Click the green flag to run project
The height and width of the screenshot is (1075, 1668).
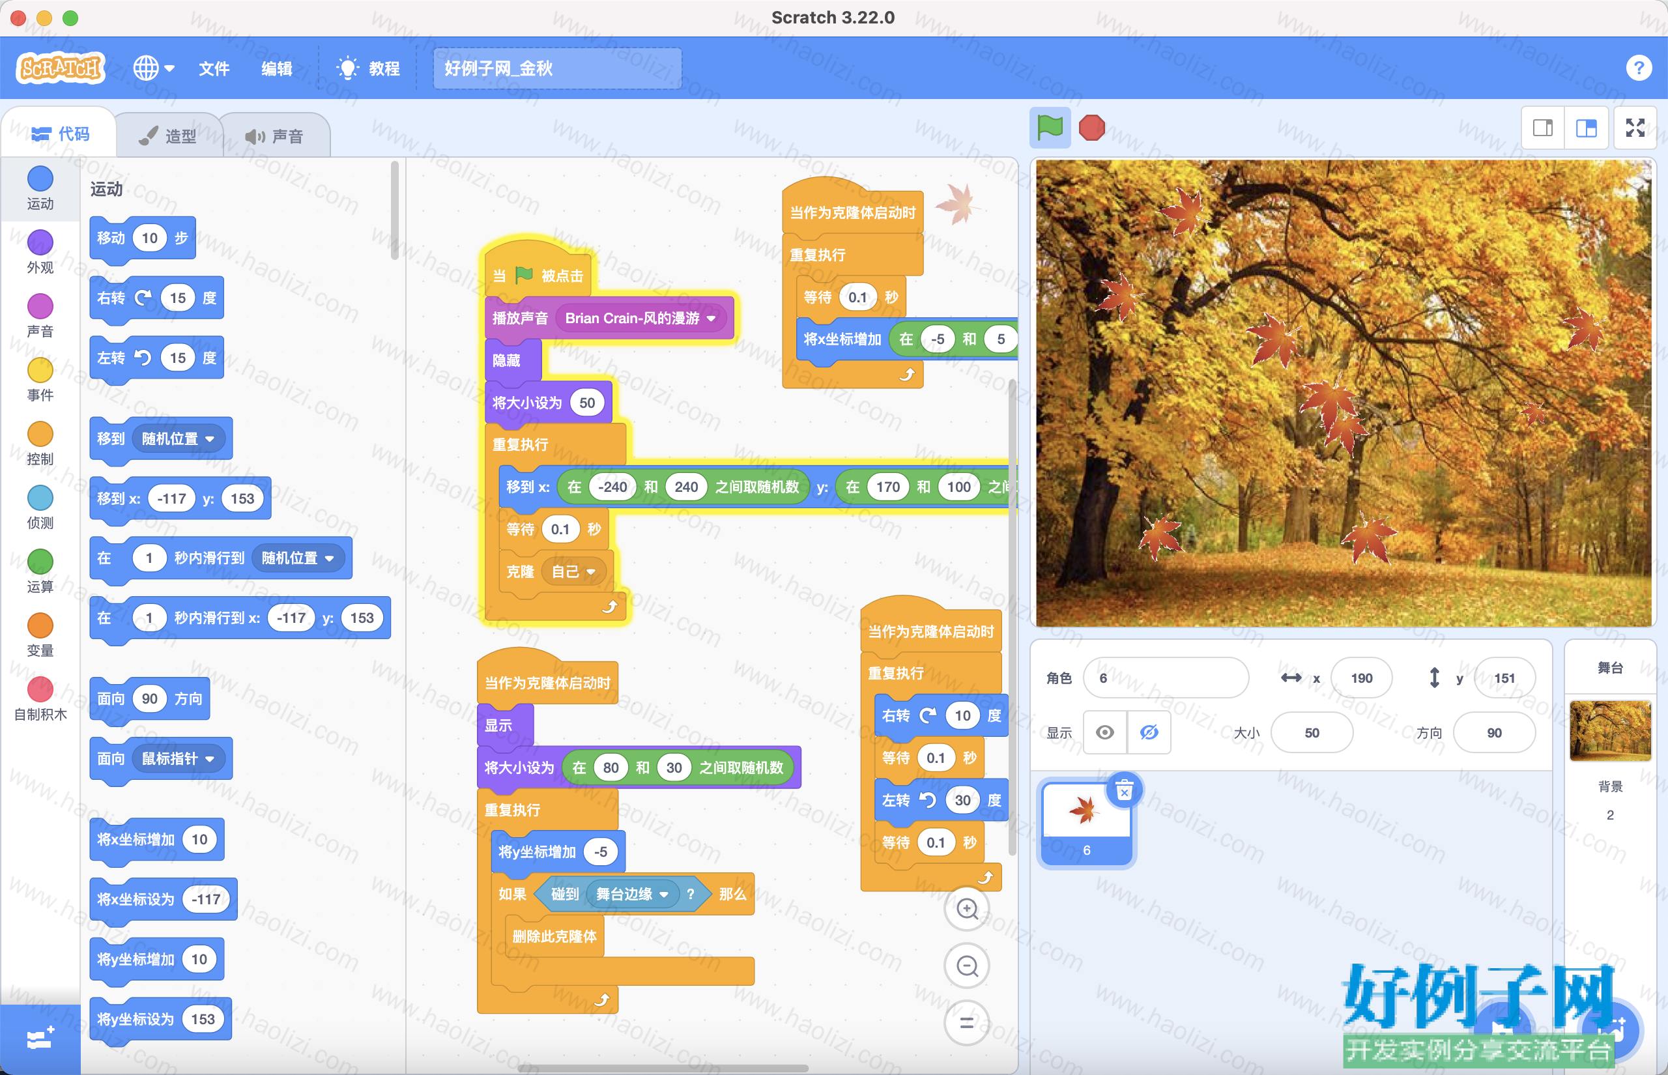(x=1050, y=128)
